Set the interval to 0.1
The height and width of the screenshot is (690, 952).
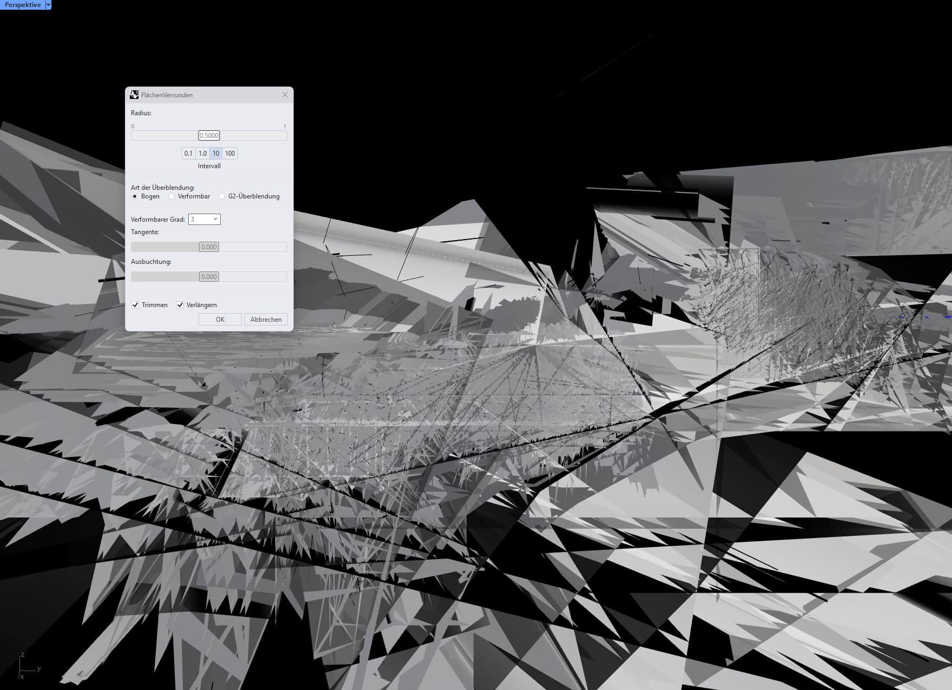(x=188, y=154)
